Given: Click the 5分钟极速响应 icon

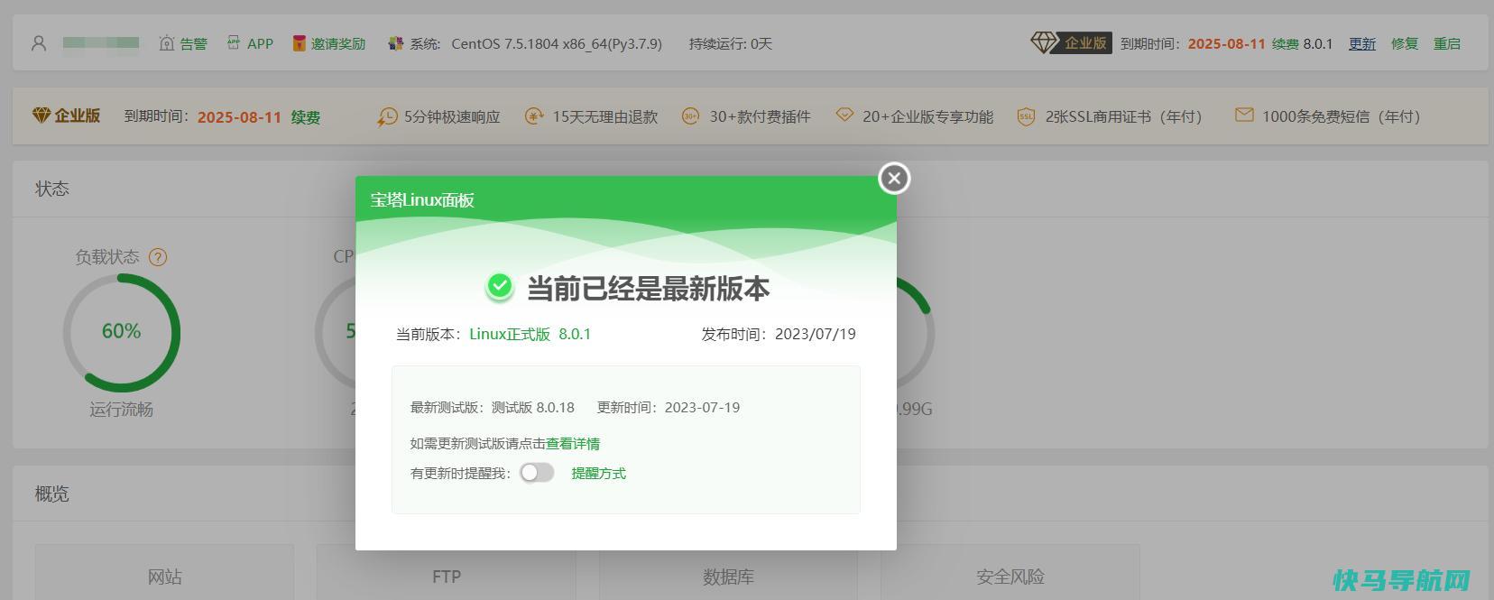Looking at the screenshot, I should point(387,116).
